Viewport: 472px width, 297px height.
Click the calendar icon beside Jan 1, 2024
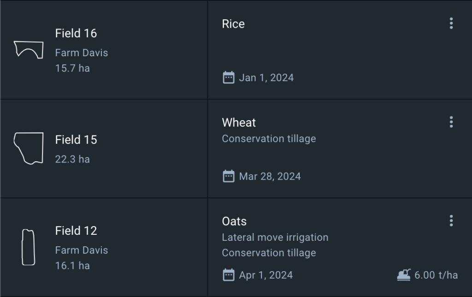pyautogui.click(x=228, y=77)
